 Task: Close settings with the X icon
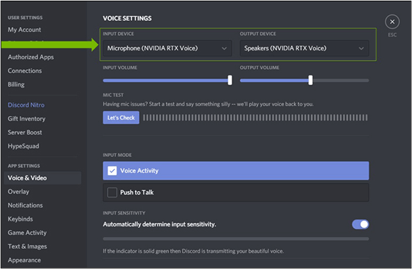click(x=392, y=22)
